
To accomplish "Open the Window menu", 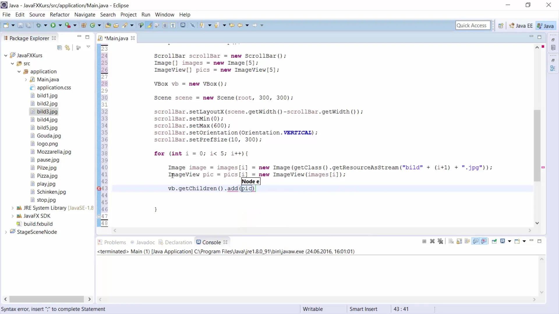I will point(164,15).
